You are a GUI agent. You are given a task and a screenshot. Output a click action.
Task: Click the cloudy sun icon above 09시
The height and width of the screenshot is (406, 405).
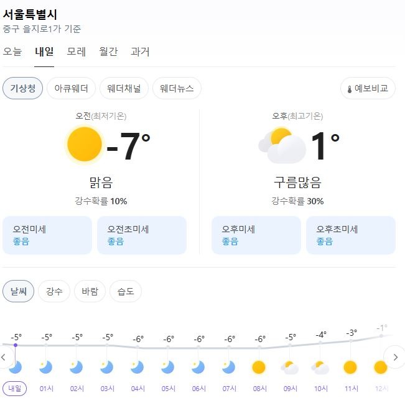click(289, 368)
